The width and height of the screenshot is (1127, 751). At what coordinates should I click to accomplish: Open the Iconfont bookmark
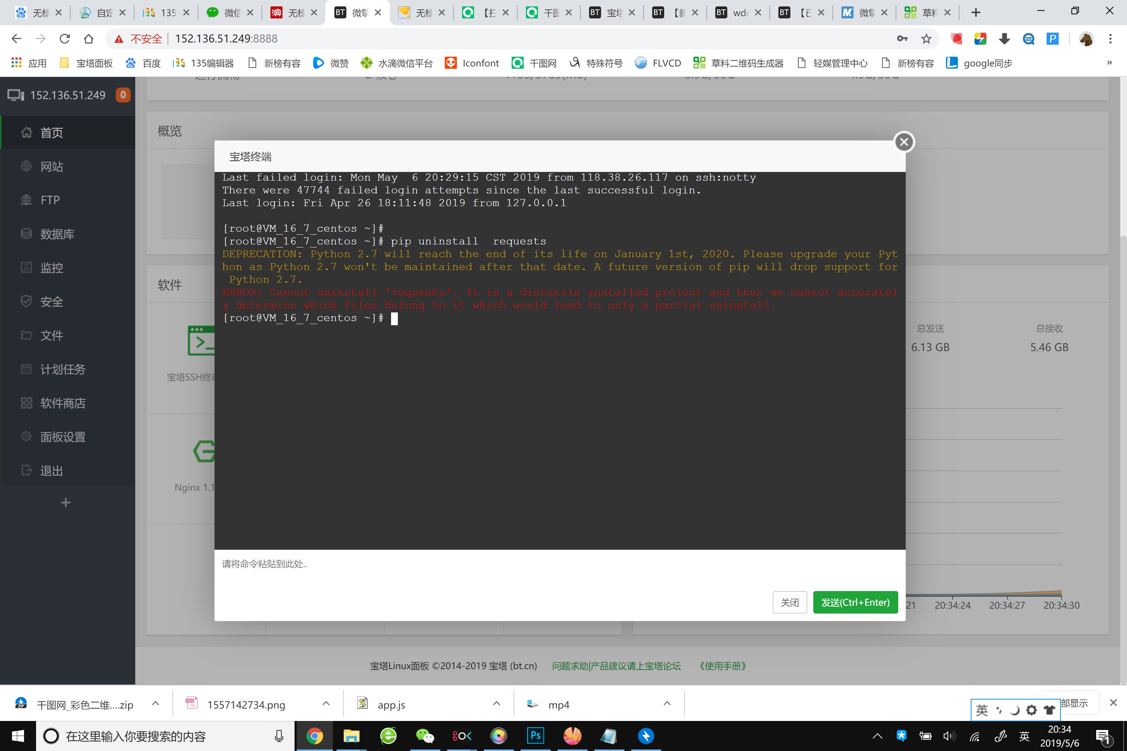[472, 63]
